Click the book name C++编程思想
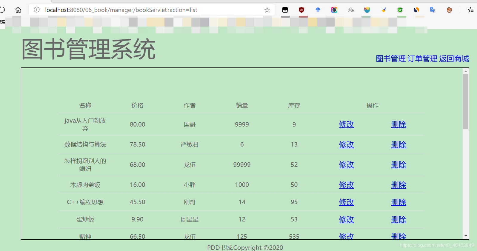 [x=85, y=202]
